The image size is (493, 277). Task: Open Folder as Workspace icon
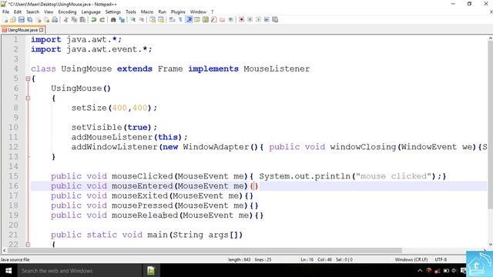pos(223,19)
